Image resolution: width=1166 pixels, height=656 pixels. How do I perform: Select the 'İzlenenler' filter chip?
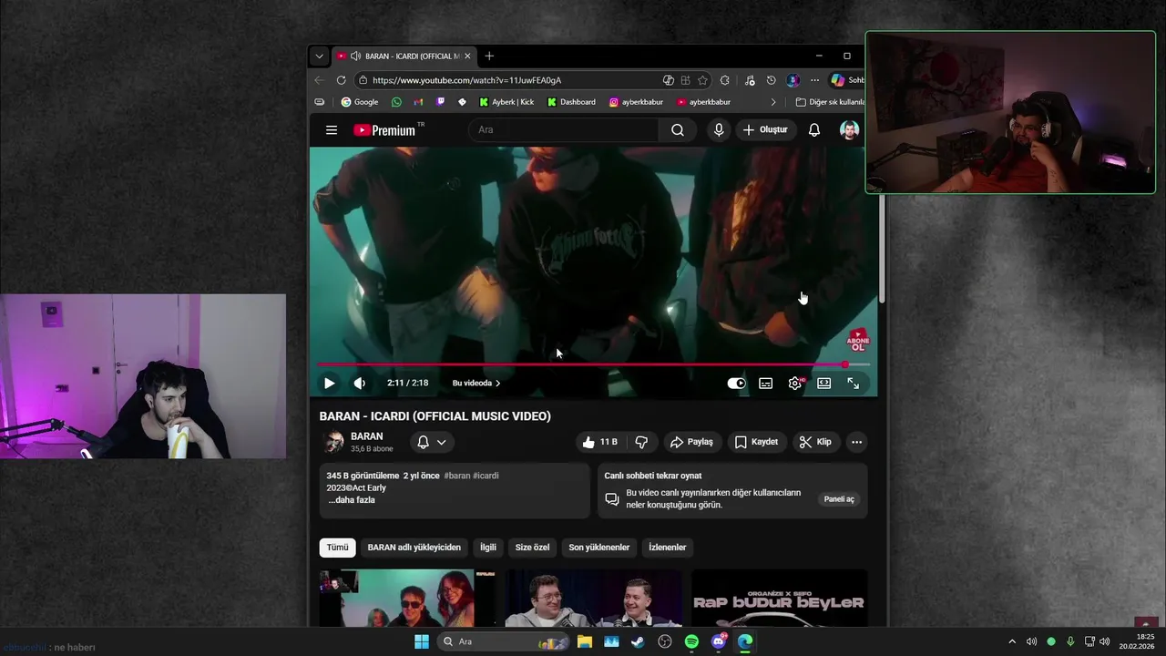[x=668, y=548]
